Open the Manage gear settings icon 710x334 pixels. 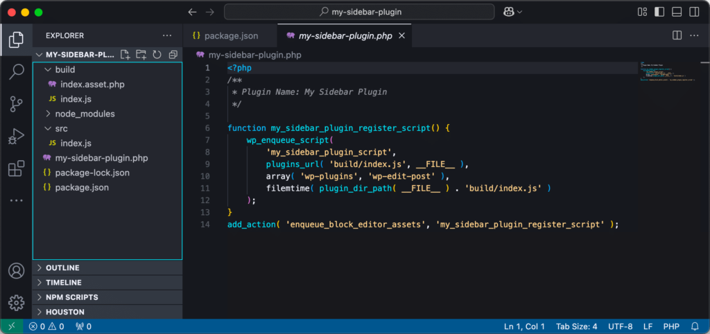16,302
